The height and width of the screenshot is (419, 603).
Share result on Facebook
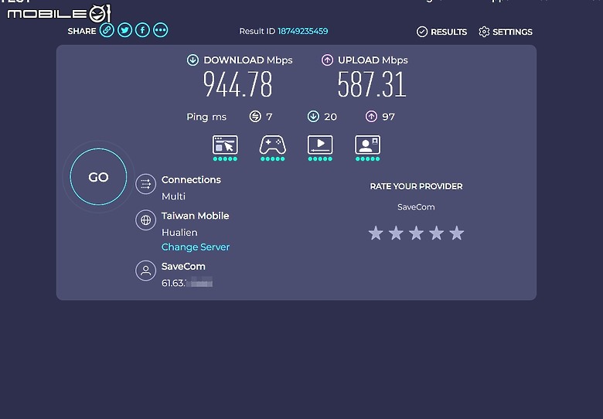pyautogui.click(x=143, y=30)
